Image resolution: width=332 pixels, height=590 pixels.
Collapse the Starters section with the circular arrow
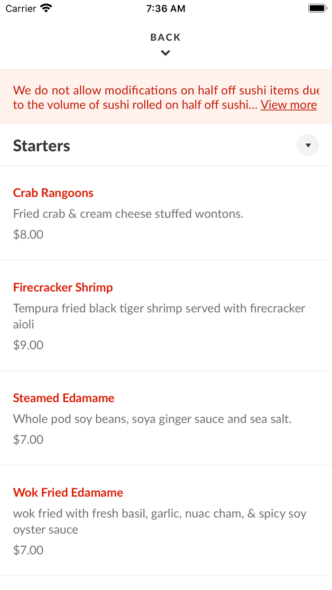(x=308, y=145)
